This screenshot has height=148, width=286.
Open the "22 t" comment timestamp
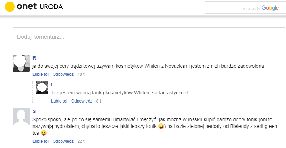click(x=81, y=141)
